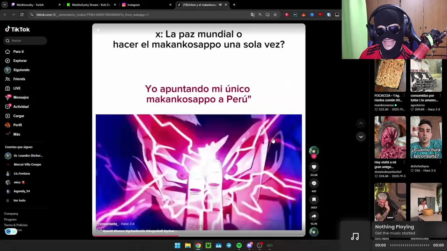Switch to the Instagram tab
The width and height of the screenshot is (447, 251).
(x=147, y=5)
